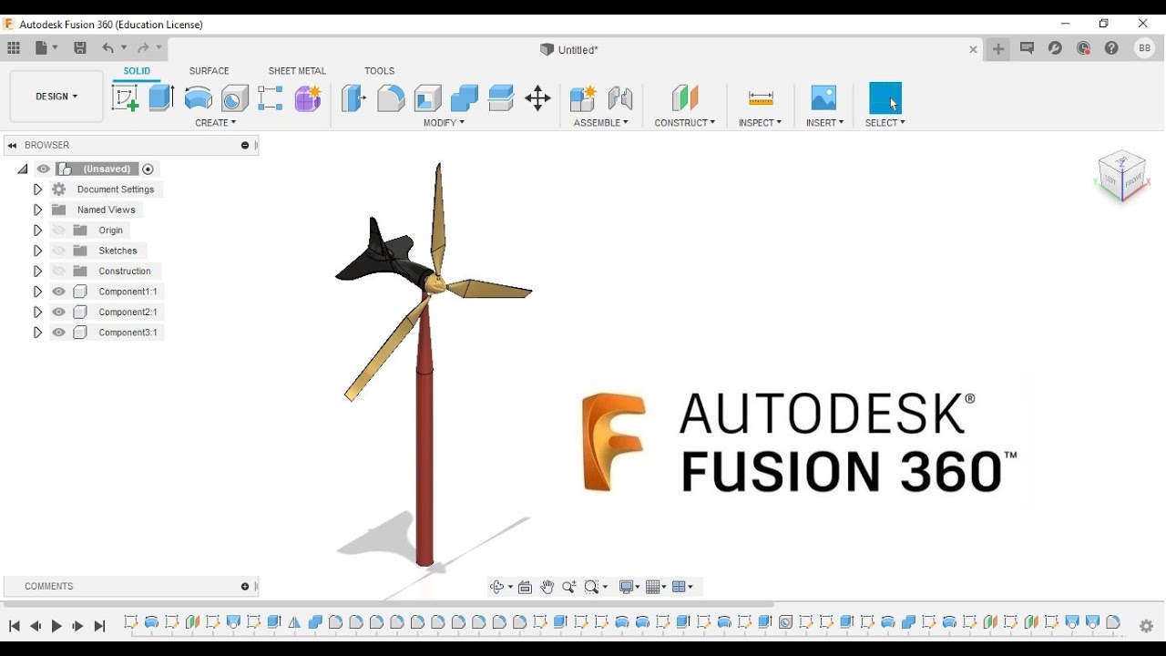Open the DESIGN workspace dropdown
Image resolution: width=1166 pixels, height=656 pixels.
(56, 96)
